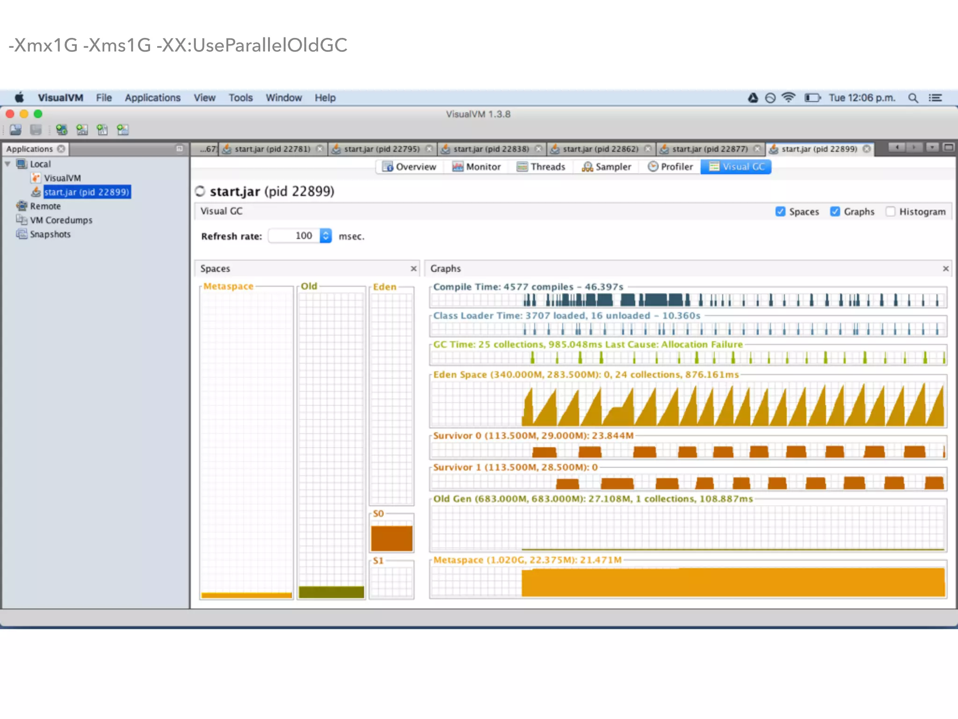Click the Time Machine menu bar icon

(770, 98)
